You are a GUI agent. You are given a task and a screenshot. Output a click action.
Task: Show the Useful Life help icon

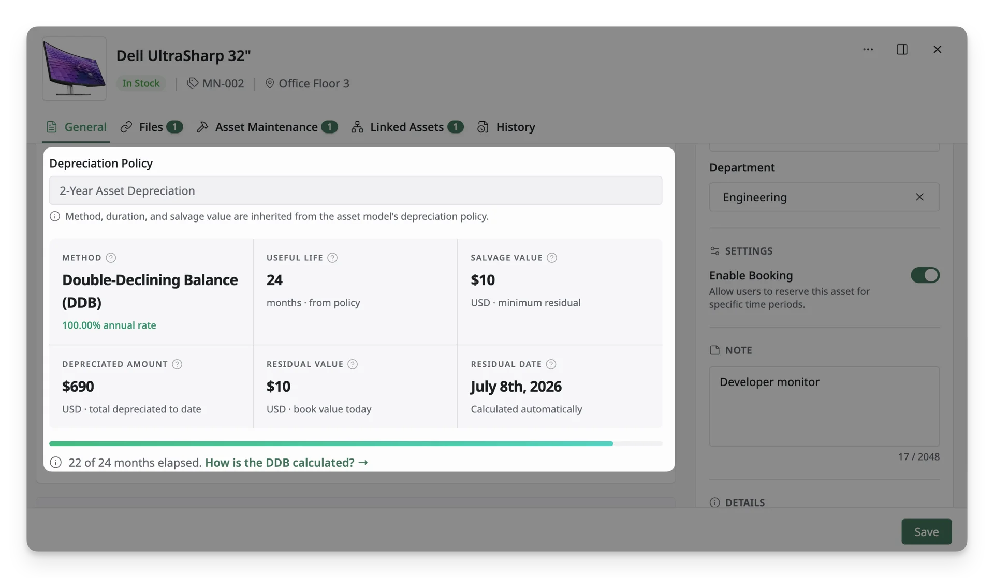332,258
